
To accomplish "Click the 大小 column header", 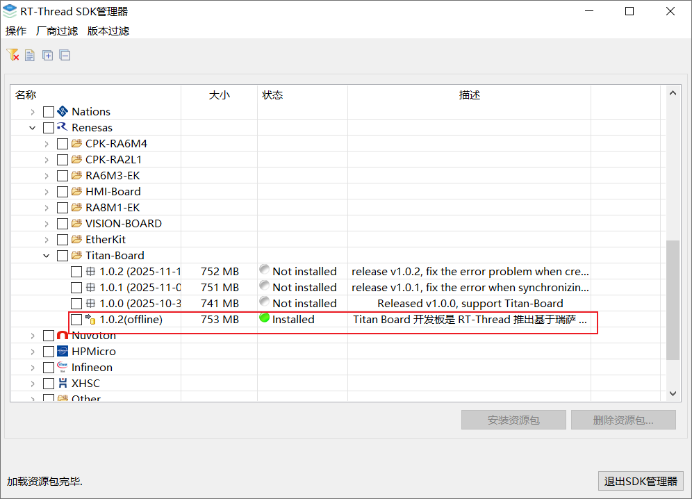I will coord(220,95).
